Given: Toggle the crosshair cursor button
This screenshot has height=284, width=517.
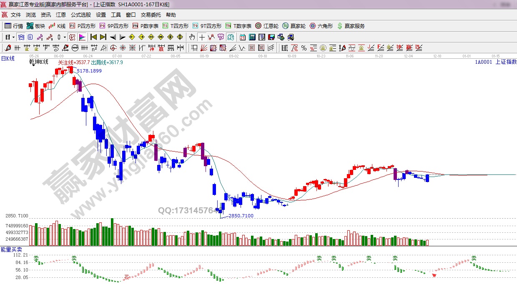Looking at the screenshot, I should (201, 37).
